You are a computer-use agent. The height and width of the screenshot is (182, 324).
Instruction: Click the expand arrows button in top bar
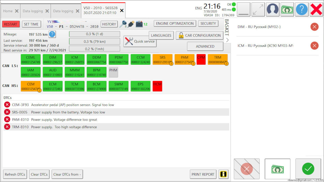pyautogui.click(x=258, y=9)
